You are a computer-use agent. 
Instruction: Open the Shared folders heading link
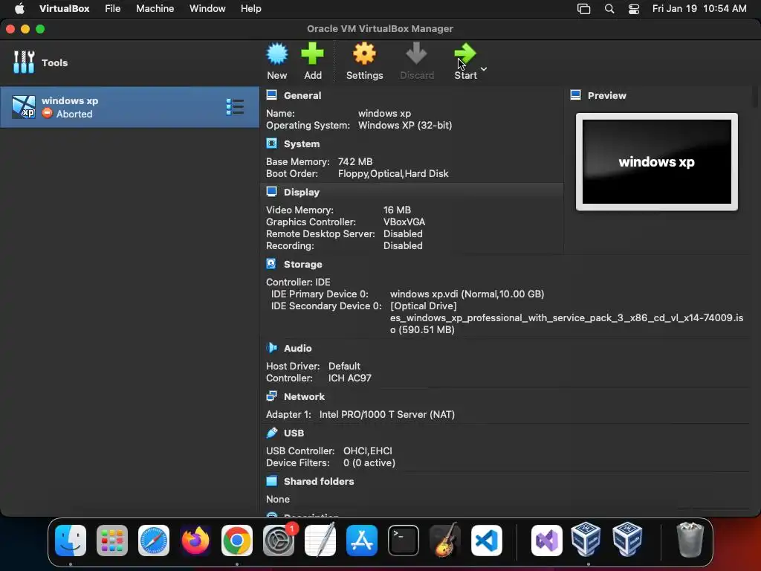[318, 481]
